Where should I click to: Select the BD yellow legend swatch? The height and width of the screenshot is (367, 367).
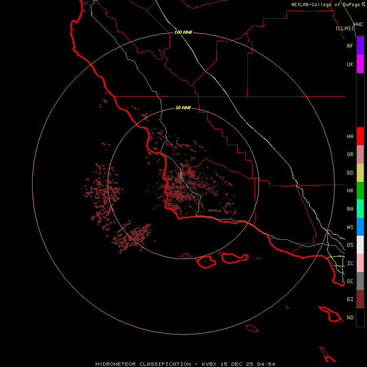(360, 173)
